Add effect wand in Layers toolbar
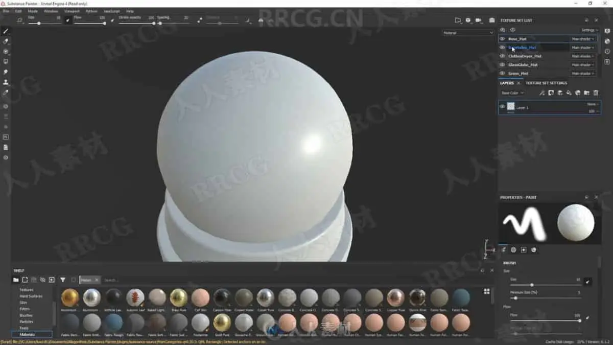The height and width of the screenshot is (345, 613). (542, 93)
